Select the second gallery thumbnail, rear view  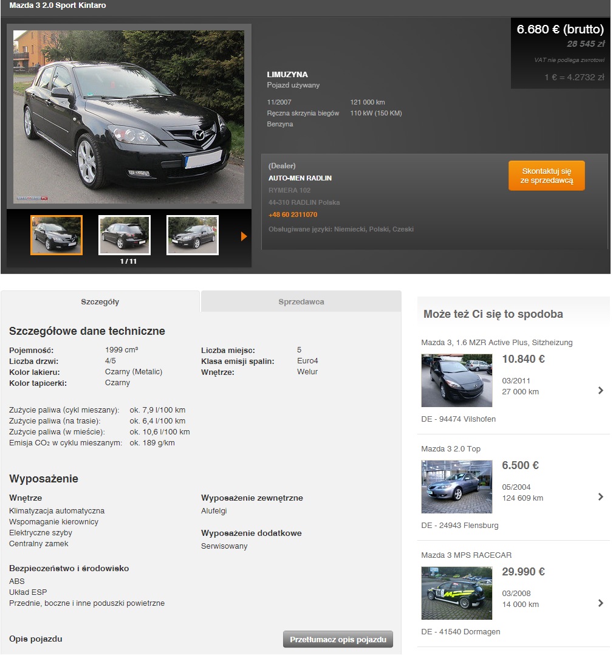point(125,235)
